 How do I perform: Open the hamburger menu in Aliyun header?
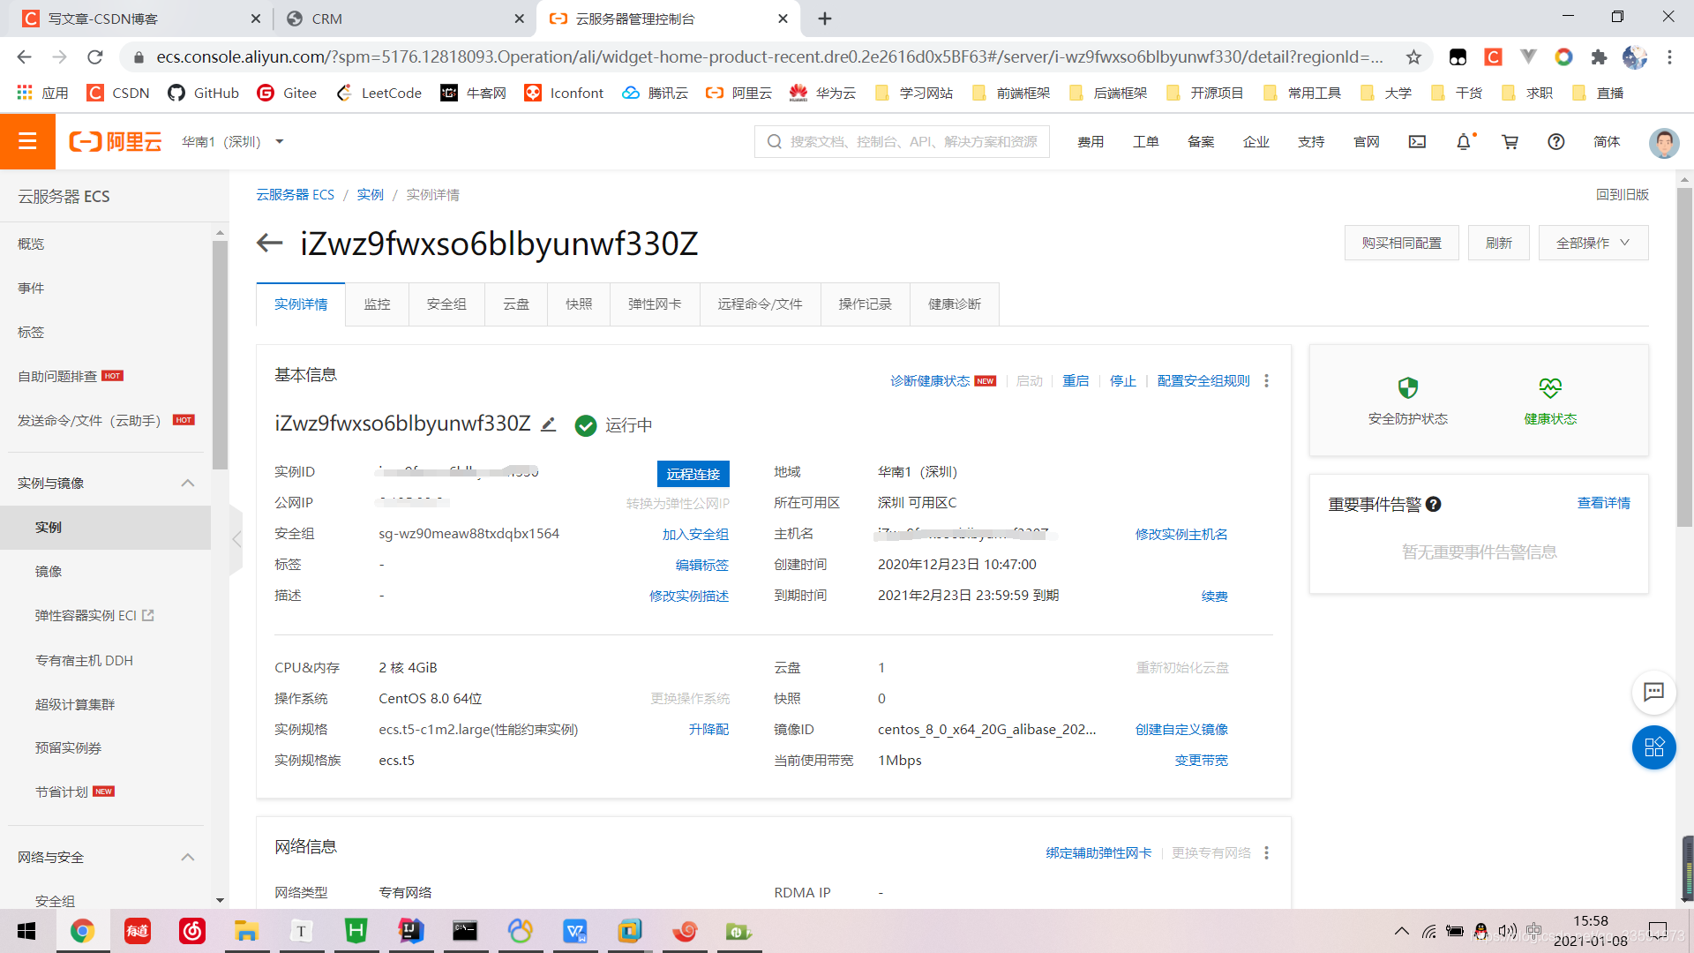(27, 141)
